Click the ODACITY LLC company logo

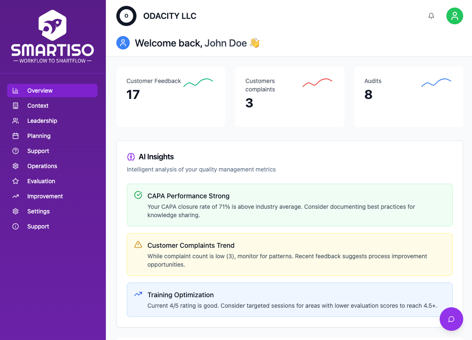pyautogui.click(x=126, y=16)
